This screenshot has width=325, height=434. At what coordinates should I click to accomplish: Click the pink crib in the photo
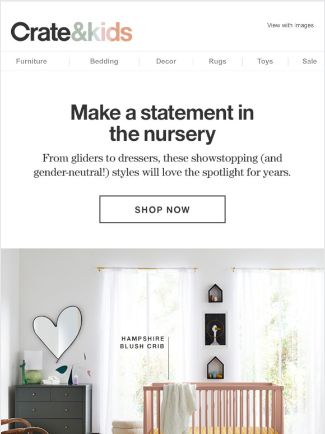tap(213, 408)
